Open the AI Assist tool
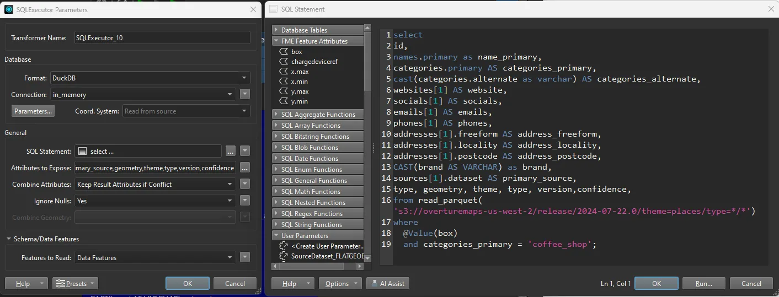779x297 pixels. tap(388, 283)
